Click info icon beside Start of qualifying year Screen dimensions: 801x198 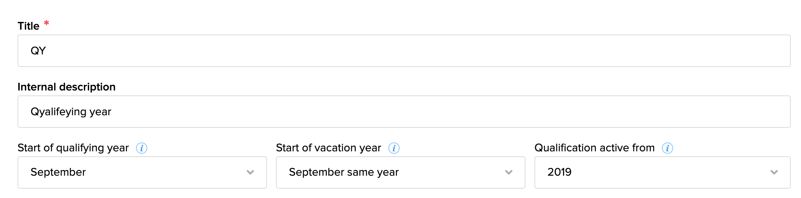click(142, 148)
